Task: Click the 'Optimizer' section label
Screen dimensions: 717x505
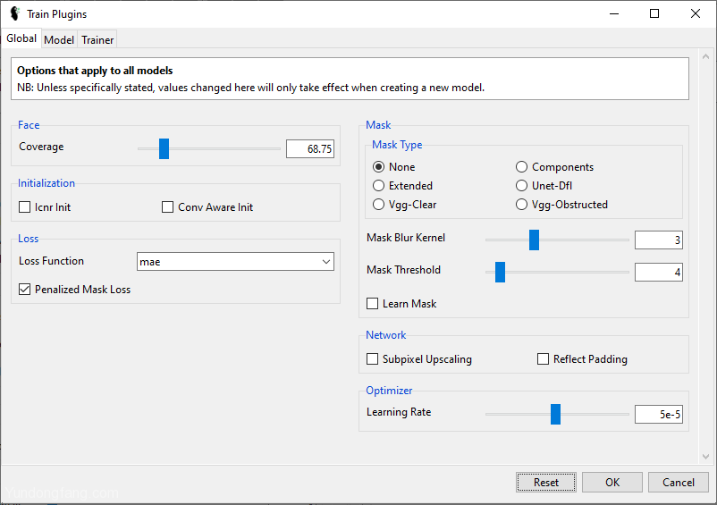Action: tap(389, 391)
